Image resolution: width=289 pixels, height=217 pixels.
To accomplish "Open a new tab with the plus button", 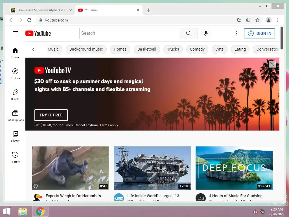I will point(148,10).
